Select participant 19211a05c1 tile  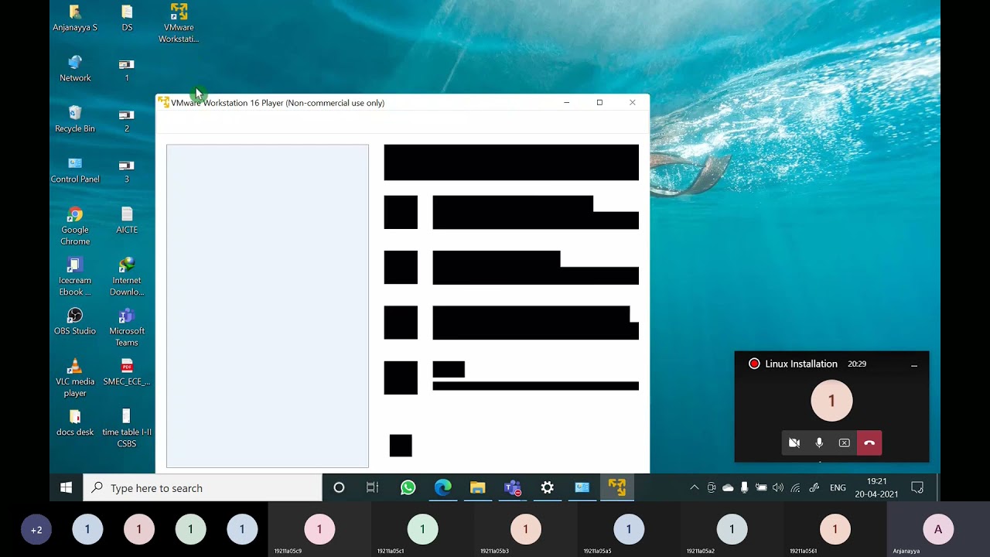pyautogui.click(x=422, y=530)
